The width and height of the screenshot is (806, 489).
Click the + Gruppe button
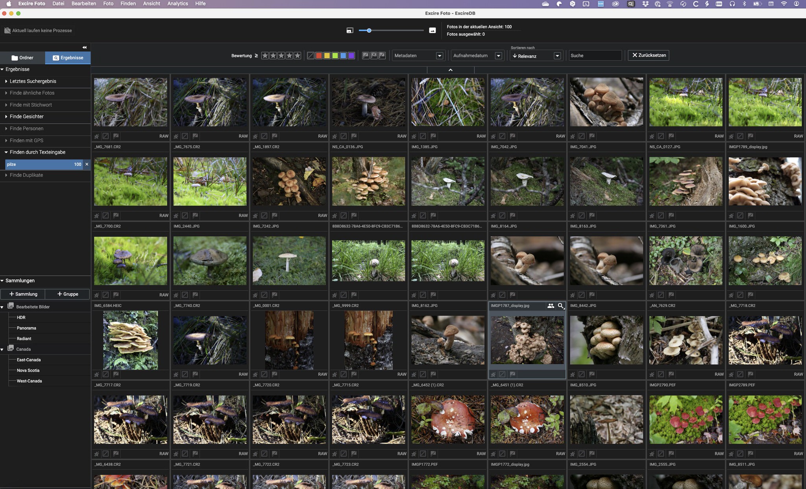(67, 294)
